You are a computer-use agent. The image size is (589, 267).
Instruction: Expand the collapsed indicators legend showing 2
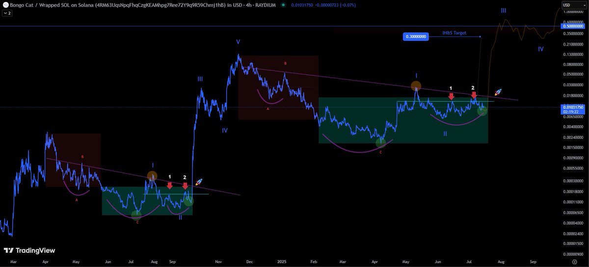pyautogui.click(x=7, y=13)
